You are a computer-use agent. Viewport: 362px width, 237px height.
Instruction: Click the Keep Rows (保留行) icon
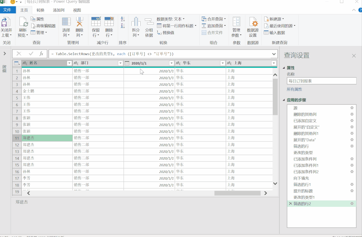tap(96, 21)
